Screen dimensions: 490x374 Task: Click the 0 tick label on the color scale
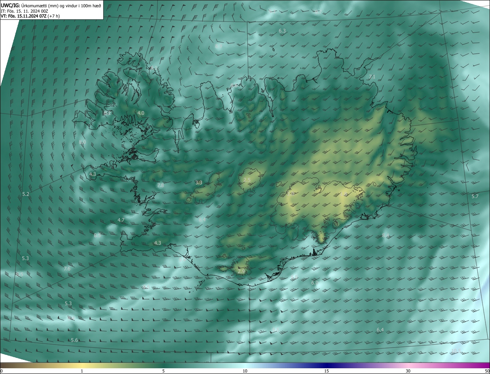pos(2,371)
